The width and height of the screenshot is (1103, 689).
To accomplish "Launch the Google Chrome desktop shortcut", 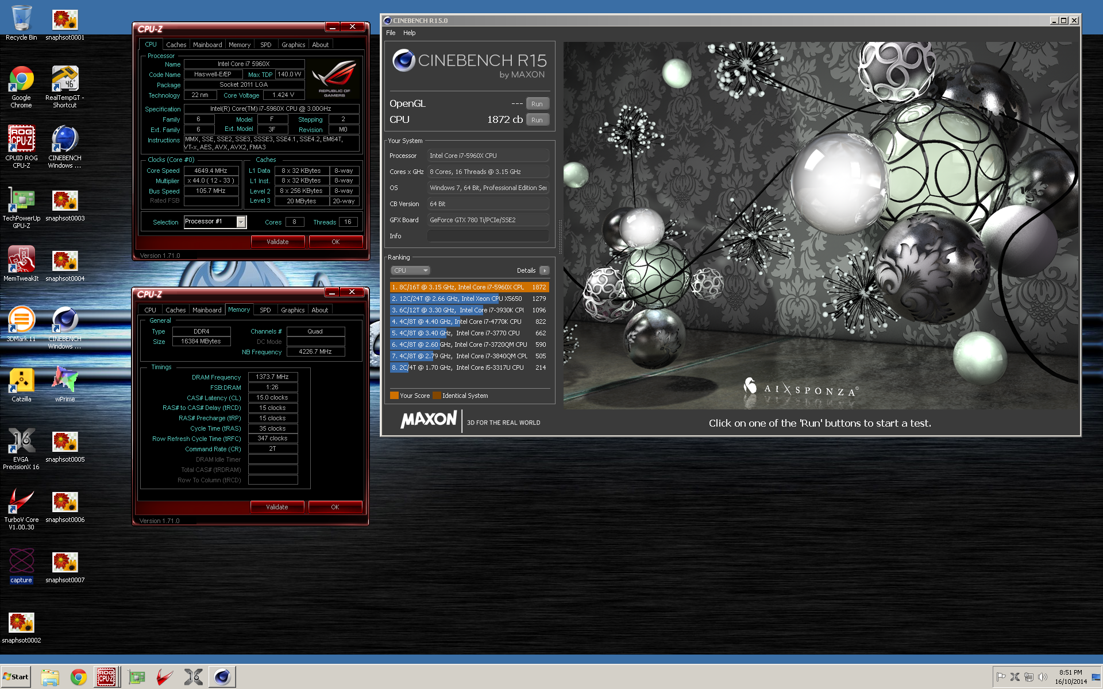I will click(21, 87).
